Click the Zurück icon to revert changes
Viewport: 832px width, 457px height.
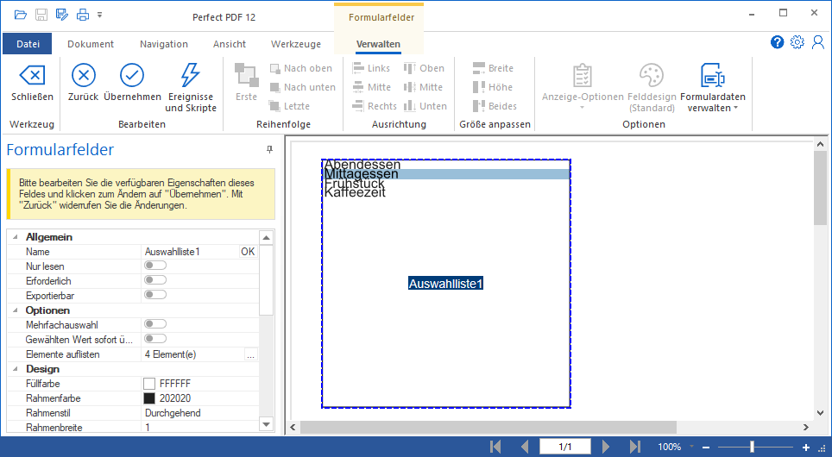(84, 76)
